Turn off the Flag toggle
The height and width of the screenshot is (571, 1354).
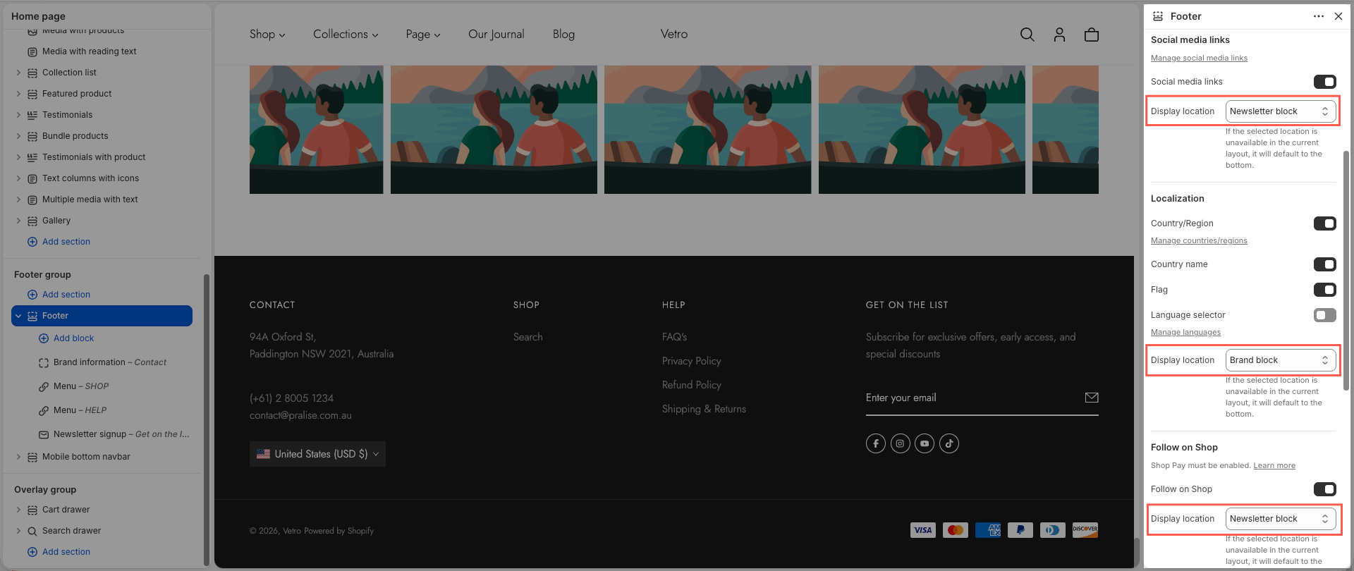click(1324, 290)
